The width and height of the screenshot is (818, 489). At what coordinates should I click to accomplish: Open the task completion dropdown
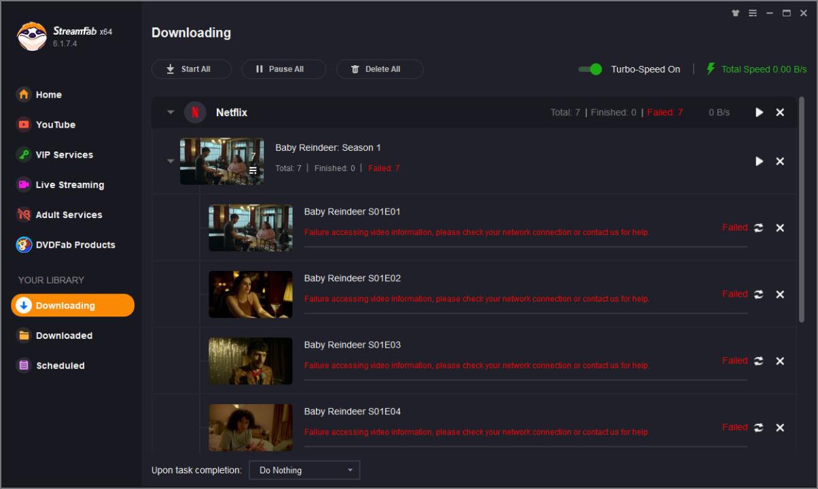[x=304, y=470]
